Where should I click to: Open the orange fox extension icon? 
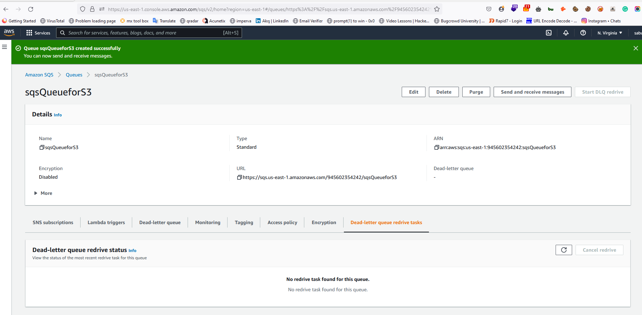[x=563, y=9]
